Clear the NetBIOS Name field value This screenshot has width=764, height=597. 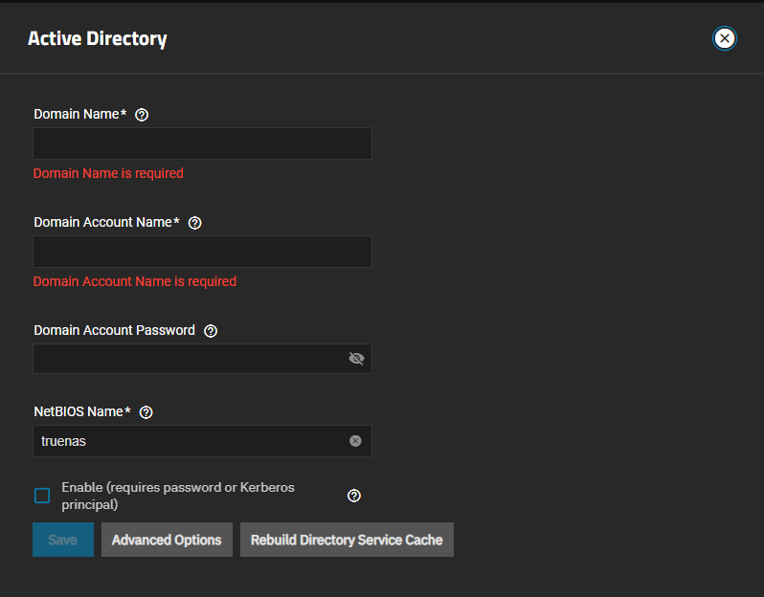355,441
